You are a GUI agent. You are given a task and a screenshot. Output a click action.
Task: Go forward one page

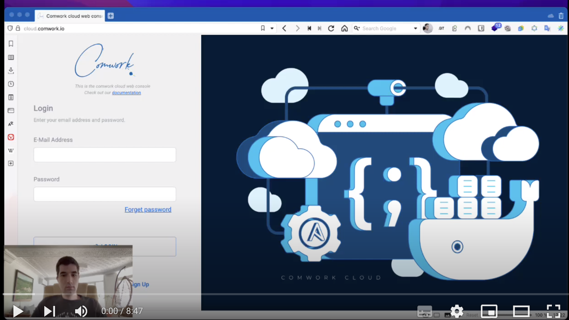[x=297, y=29]
